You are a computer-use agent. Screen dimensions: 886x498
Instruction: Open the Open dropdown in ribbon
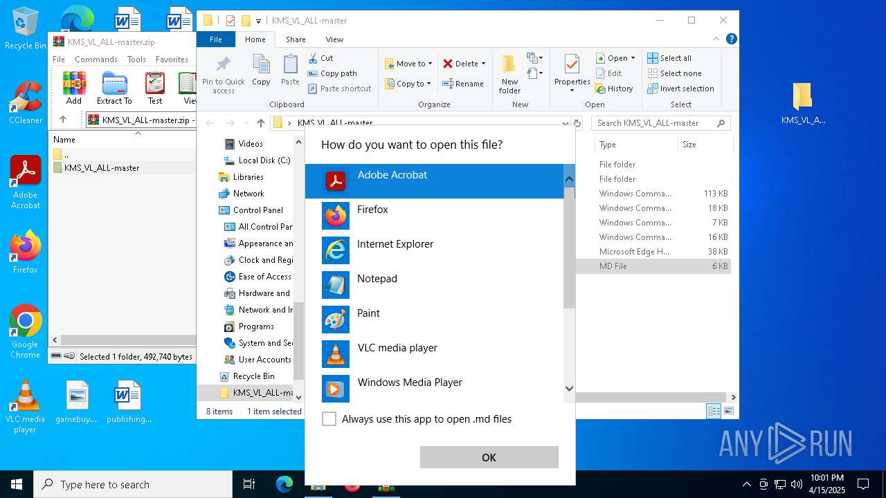click(615, 58)
